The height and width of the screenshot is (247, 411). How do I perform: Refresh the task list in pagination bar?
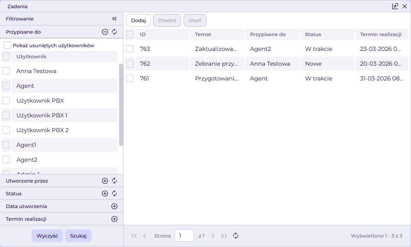[x=236, y=236]
